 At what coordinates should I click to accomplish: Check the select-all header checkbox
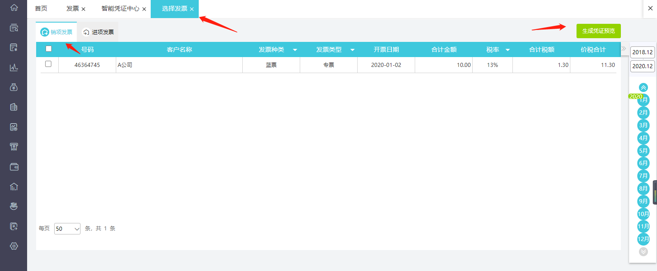pyautogui.click(x=48, y=48)
